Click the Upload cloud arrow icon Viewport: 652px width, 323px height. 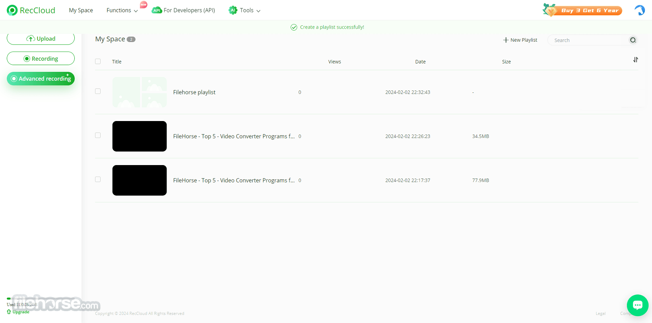tap(31, 38)
